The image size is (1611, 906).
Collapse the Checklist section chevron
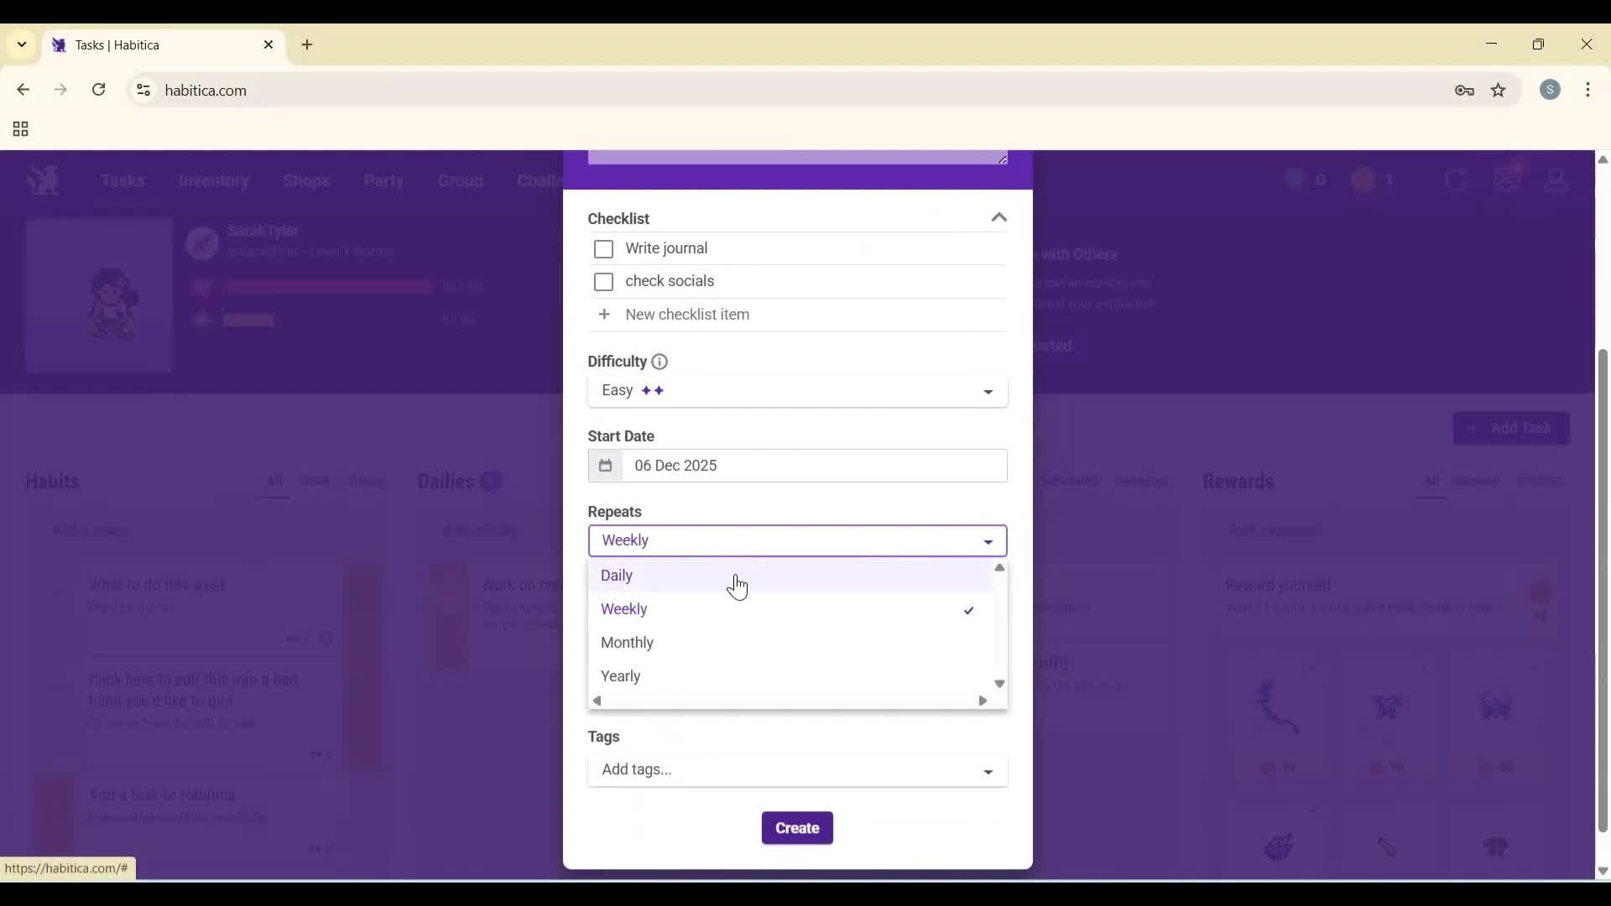coord(999,217)
